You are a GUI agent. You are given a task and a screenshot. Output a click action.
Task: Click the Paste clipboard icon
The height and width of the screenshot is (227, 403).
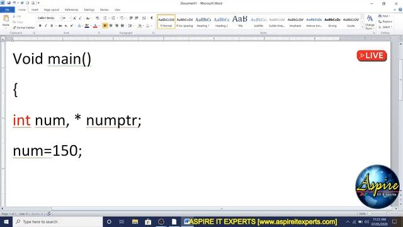point(6,18)
